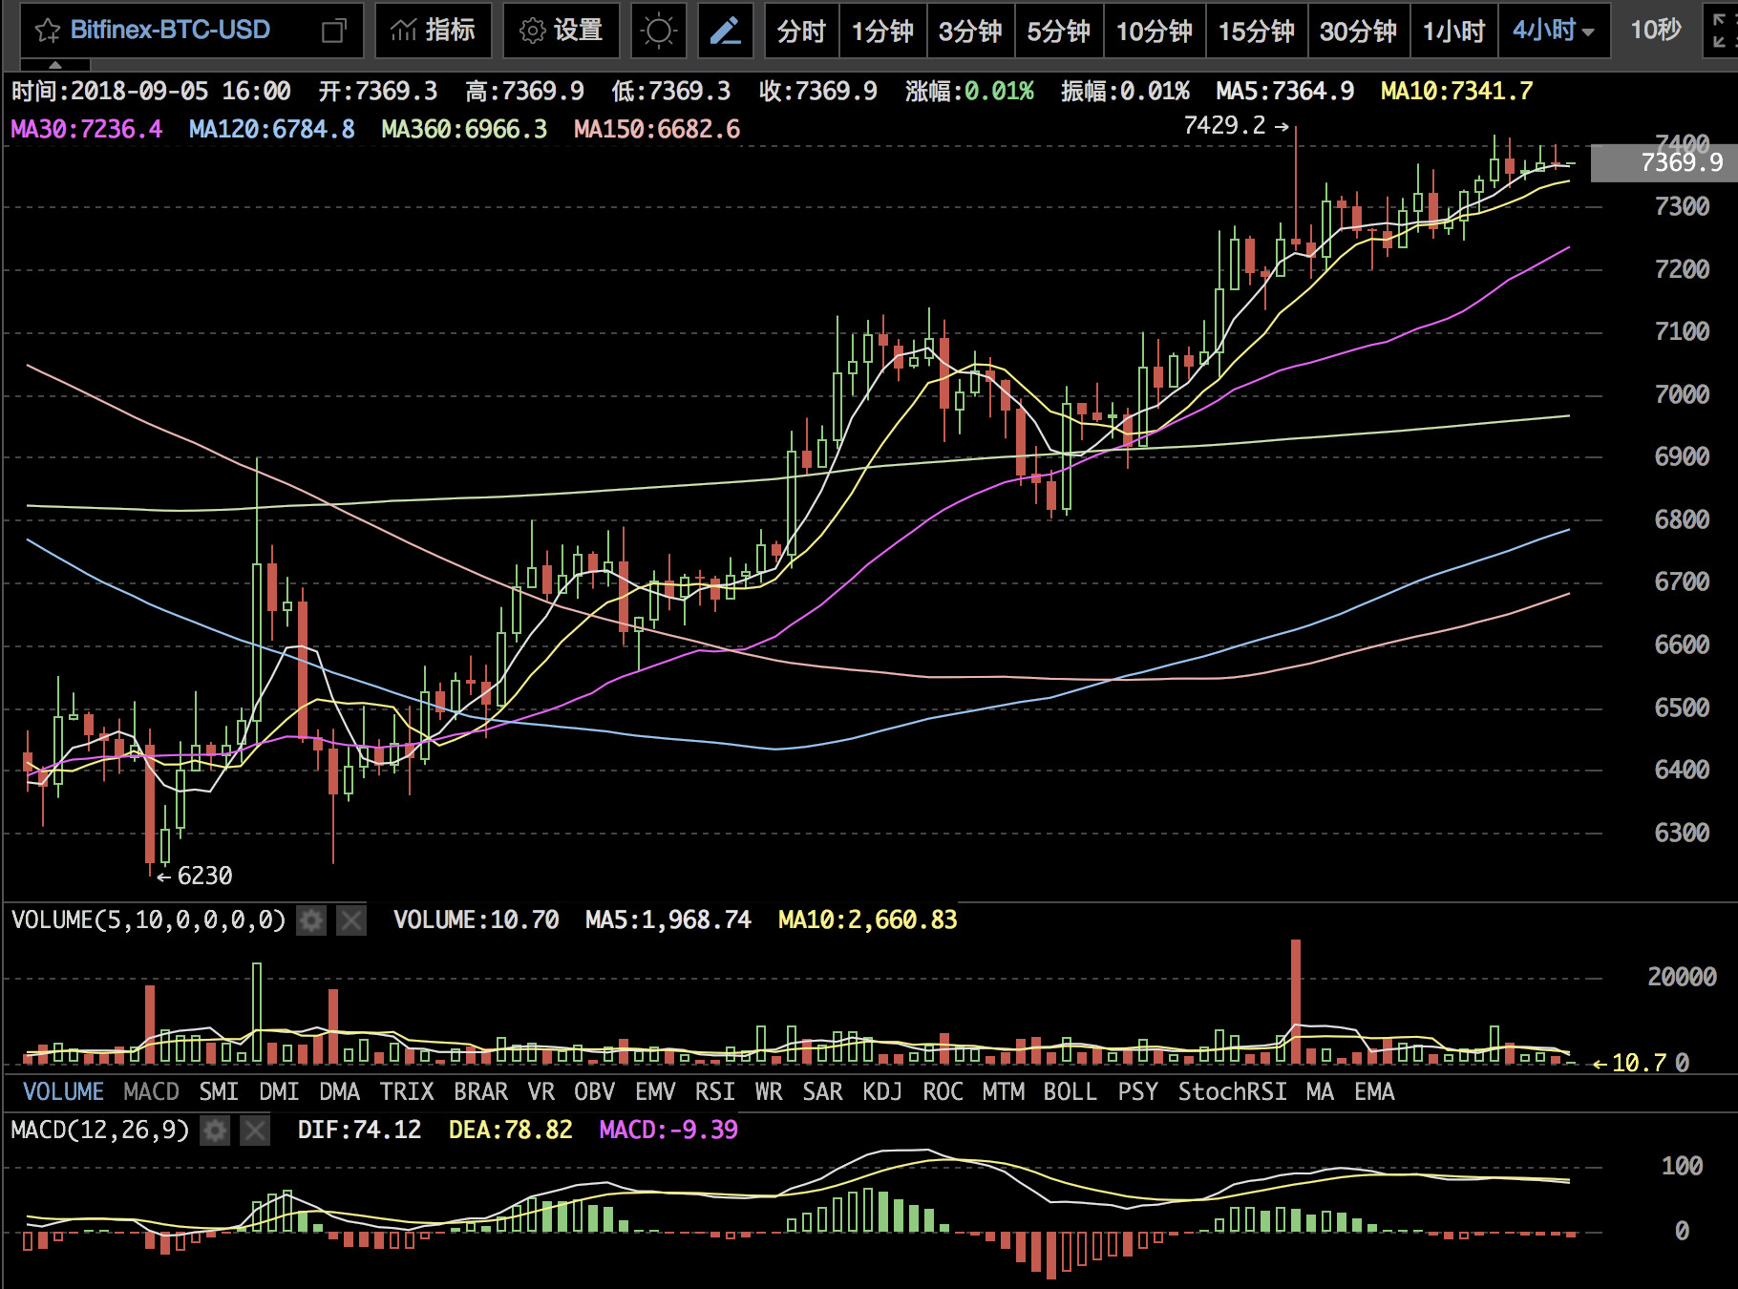Switch to the 1小时 timeframe
Viewport: 1738px width, 1289px height.
coord(1454,31)
